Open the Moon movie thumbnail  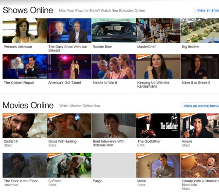click(x=158, y=165)
